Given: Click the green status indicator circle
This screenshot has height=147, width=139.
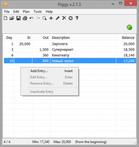Looking at the screenshot, I should coord(129,27).
